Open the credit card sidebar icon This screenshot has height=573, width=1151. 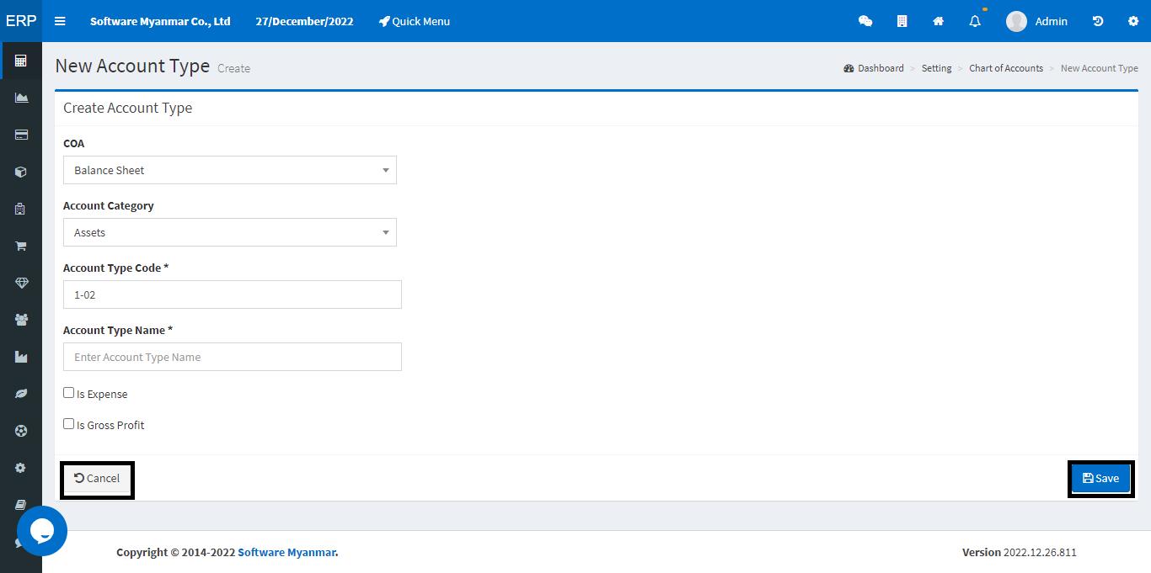tap(21, 135)
